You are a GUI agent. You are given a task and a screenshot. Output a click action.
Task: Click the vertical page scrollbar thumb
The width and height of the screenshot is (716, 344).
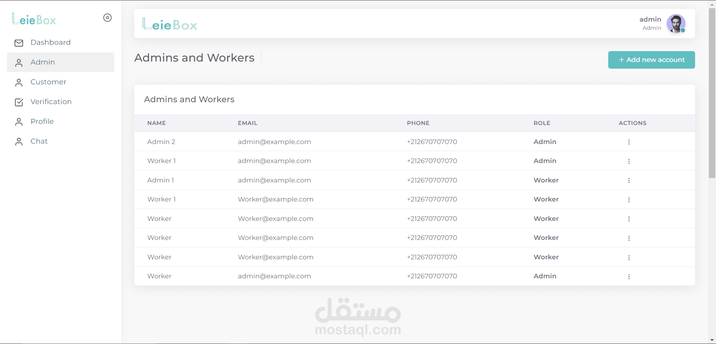pos(712,93)
